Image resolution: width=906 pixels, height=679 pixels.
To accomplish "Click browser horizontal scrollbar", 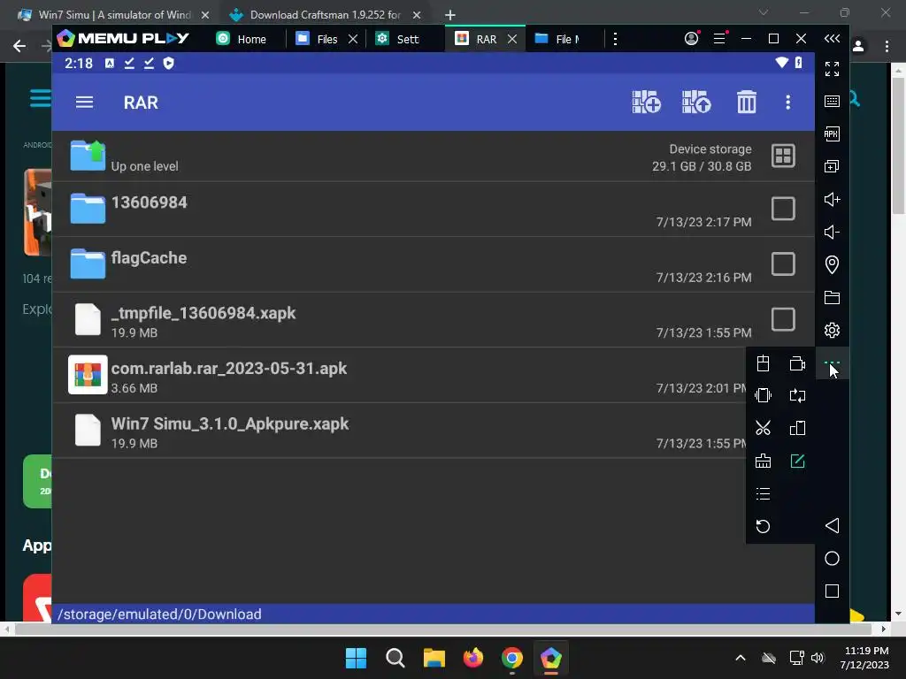I will click(445, 629).
